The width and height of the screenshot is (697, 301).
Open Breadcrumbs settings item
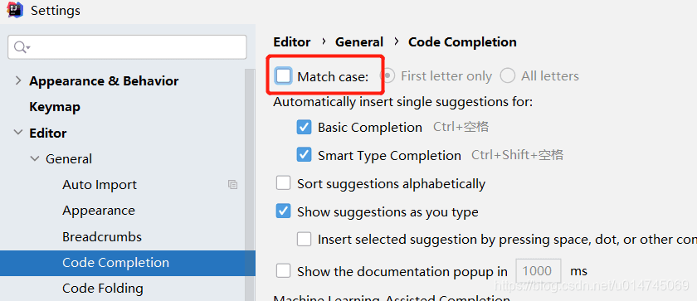[x=102, y=236]
